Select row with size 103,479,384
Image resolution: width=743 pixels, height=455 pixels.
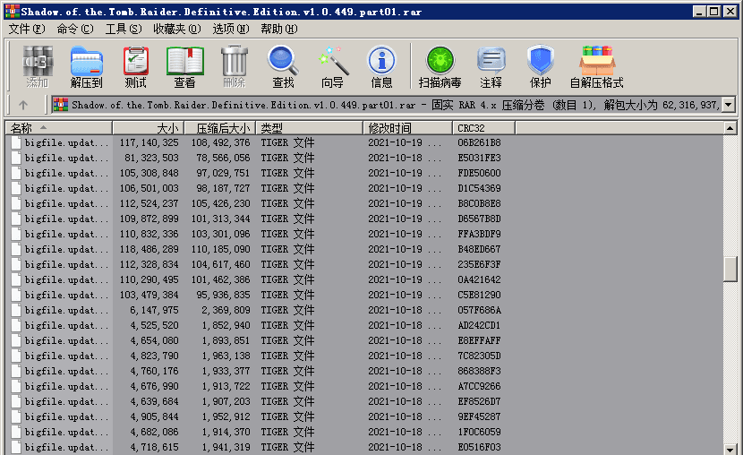(364, 295)
